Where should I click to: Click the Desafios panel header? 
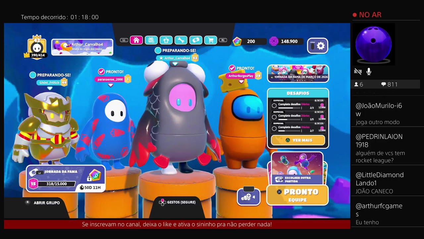coord(298,93)
